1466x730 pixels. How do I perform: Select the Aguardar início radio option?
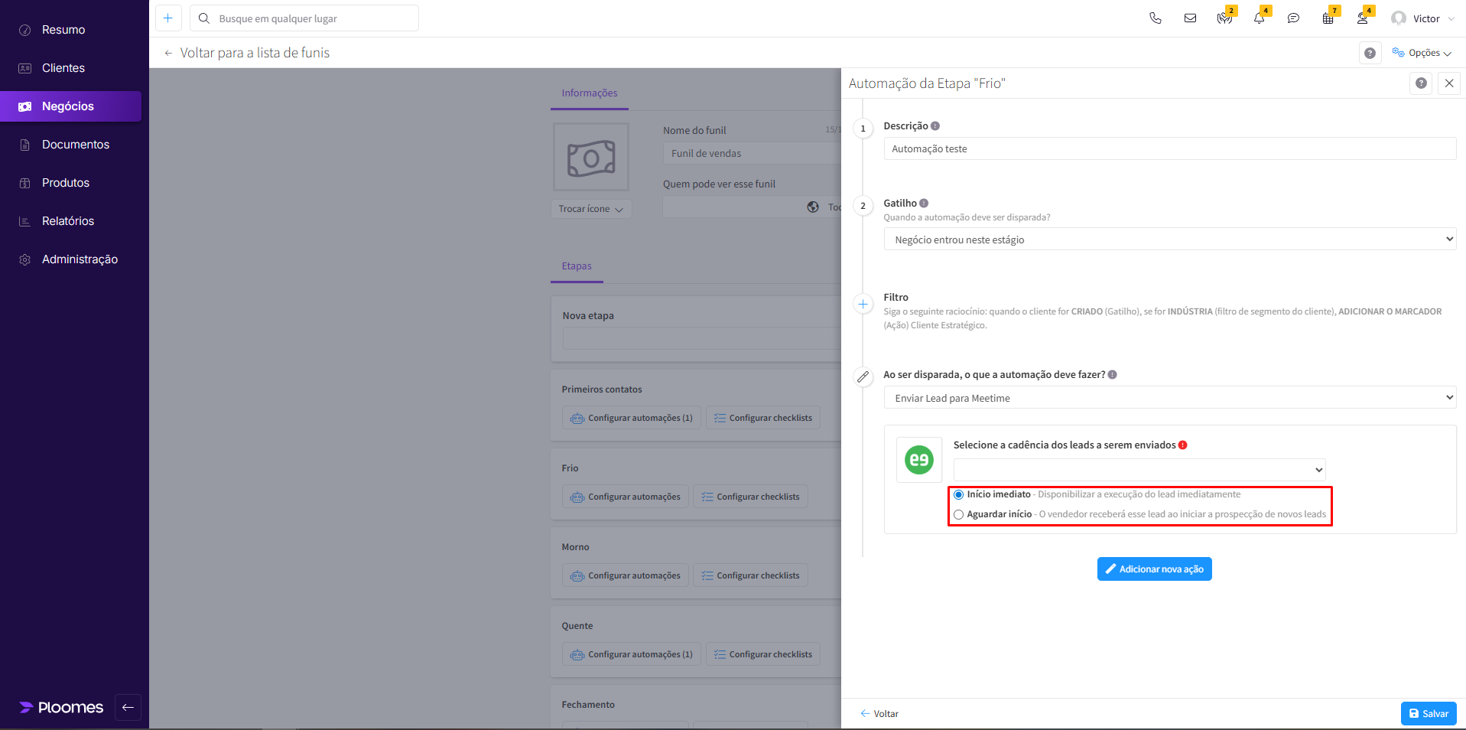pyautogui.click(x=958, y=515)
